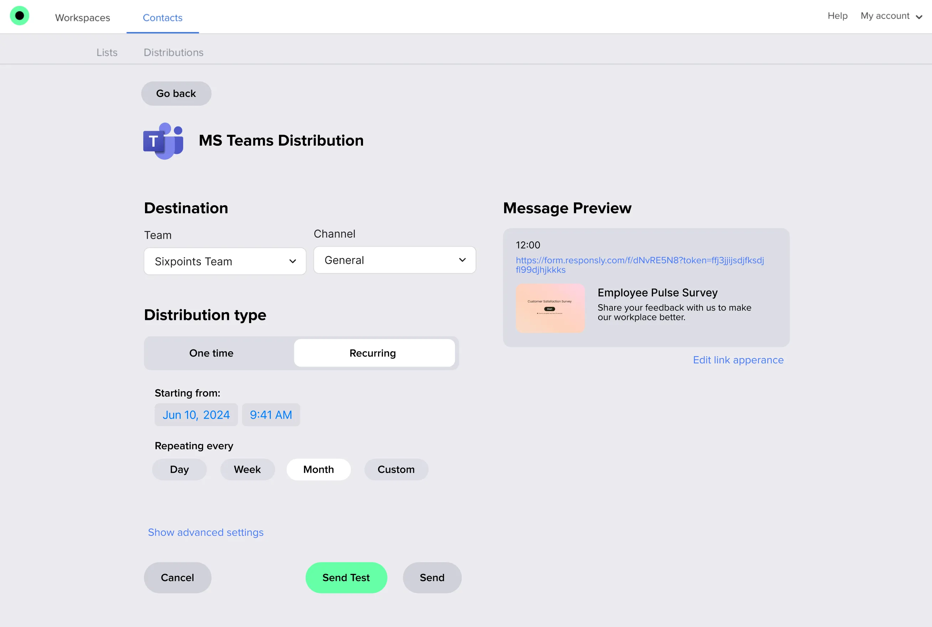Change the starting date Jun 10, 2024
The image size is (932, 627).
click(x=196, y=415)
